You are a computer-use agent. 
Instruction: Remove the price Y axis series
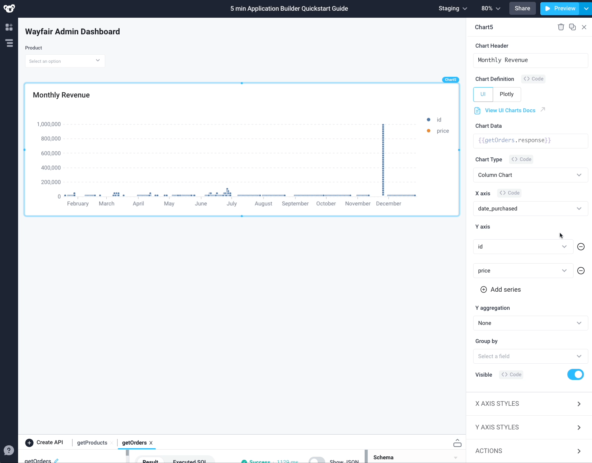(581, 271)
